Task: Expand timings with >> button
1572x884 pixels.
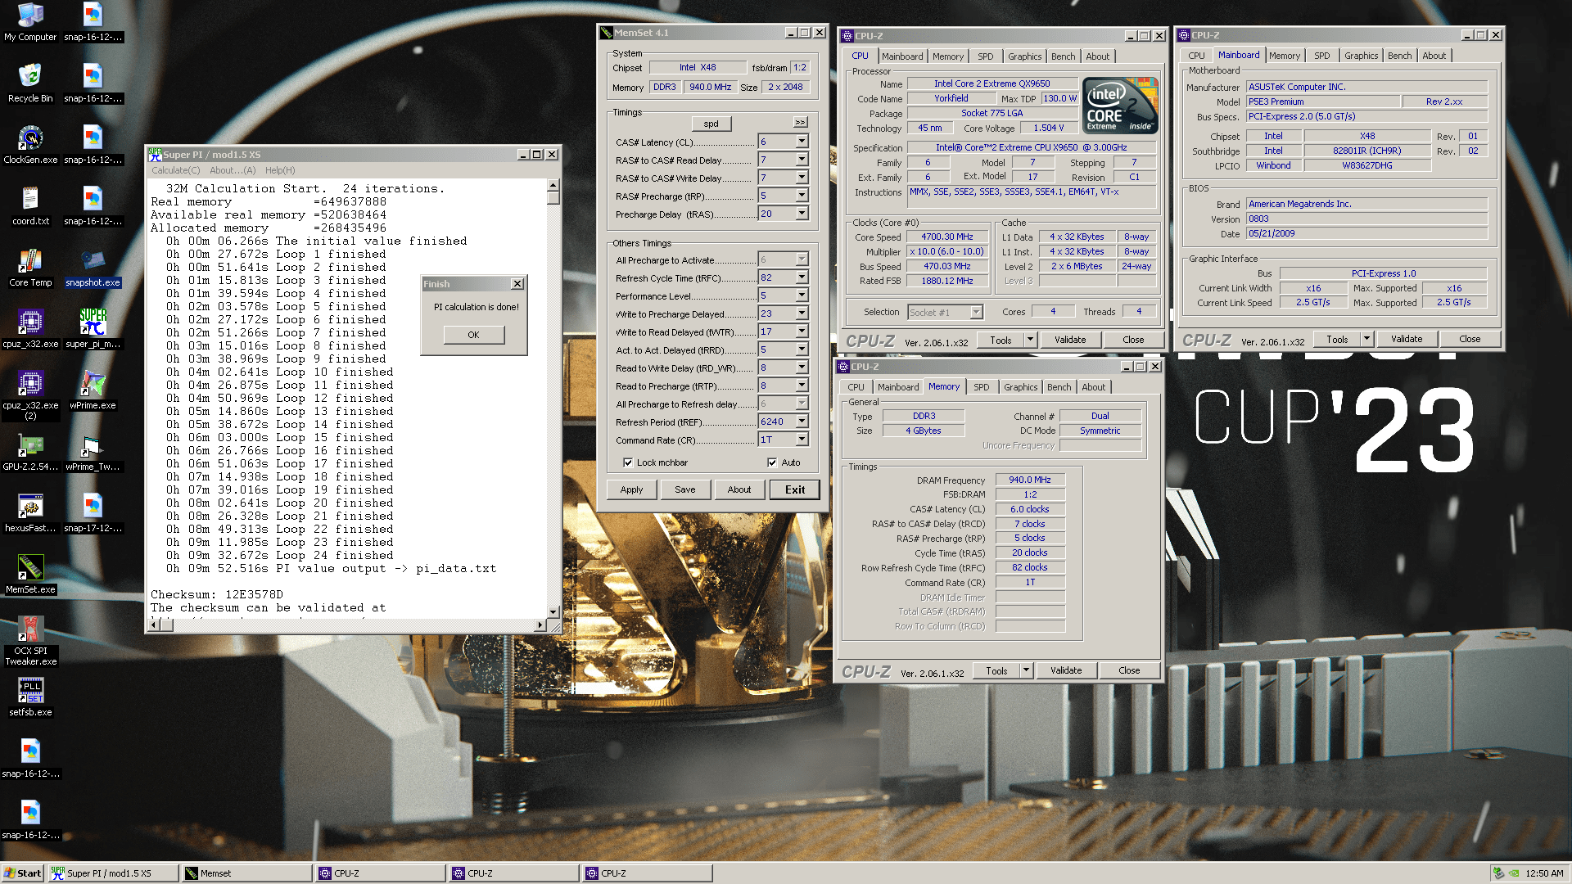Action: point(800,123)
